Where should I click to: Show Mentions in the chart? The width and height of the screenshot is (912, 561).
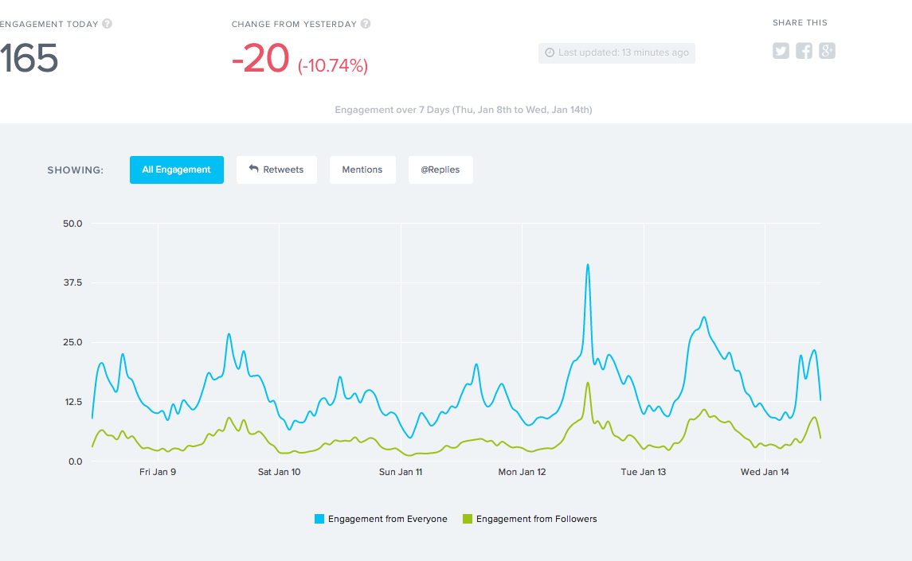click(x=362, y=169)
